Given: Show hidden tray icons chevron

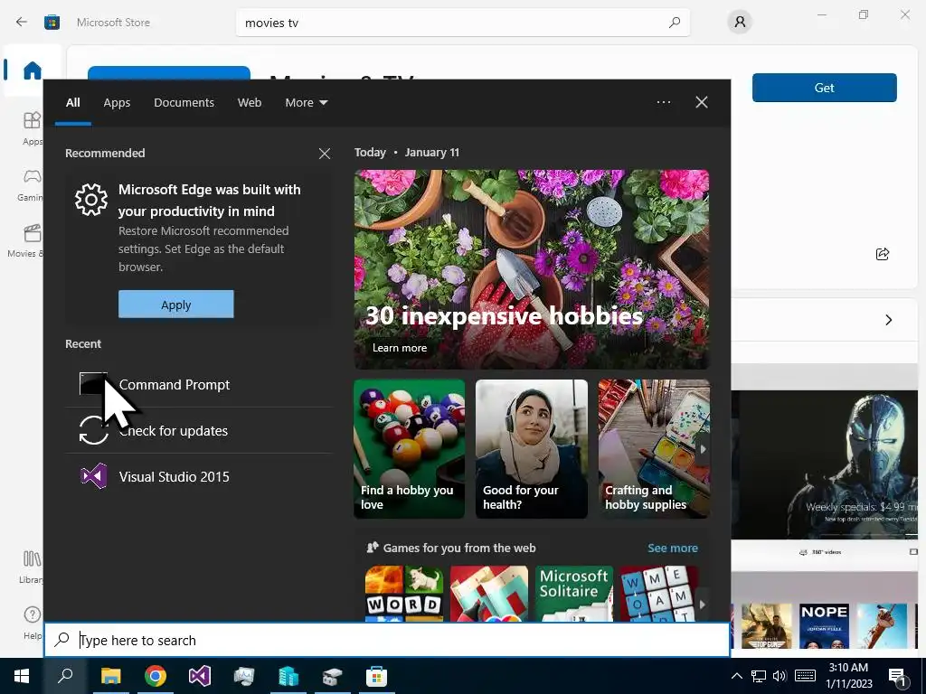Looking at the screenshot, I should [x=736, y=676].
